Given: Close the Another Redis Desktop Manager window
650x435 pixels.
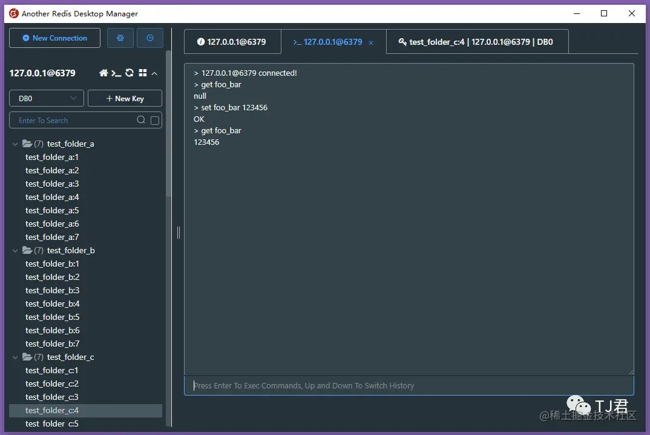Looking at the screenshot, I should point(632,13).
